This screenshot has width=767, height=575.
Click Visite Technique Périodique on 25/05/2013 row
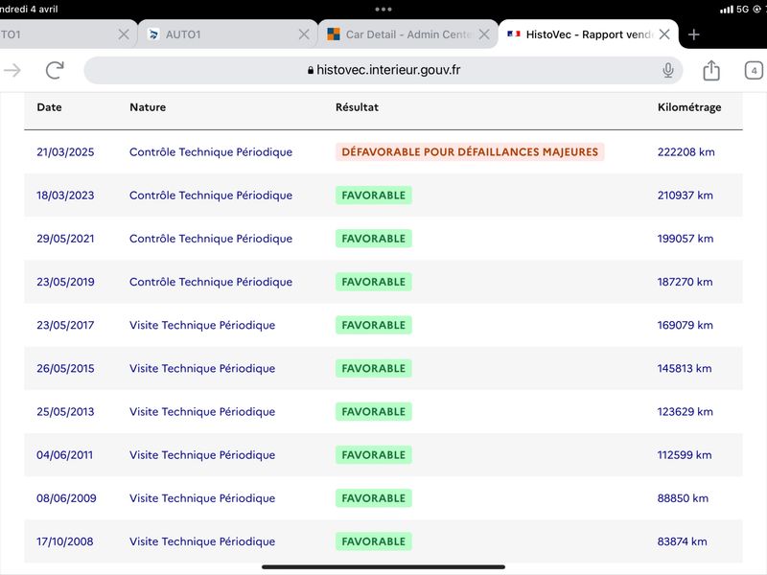click(x=202, y=412)
